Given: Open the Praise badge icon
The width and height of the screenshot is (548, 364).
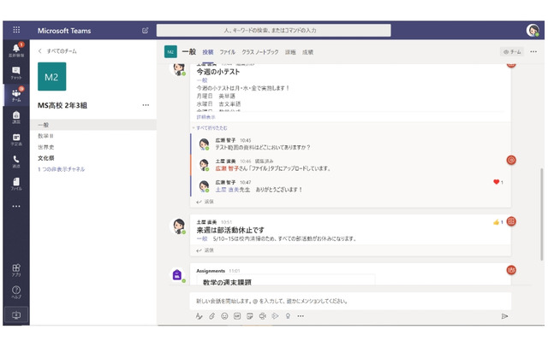Looking at the screenshot, I should click(288, 316).
